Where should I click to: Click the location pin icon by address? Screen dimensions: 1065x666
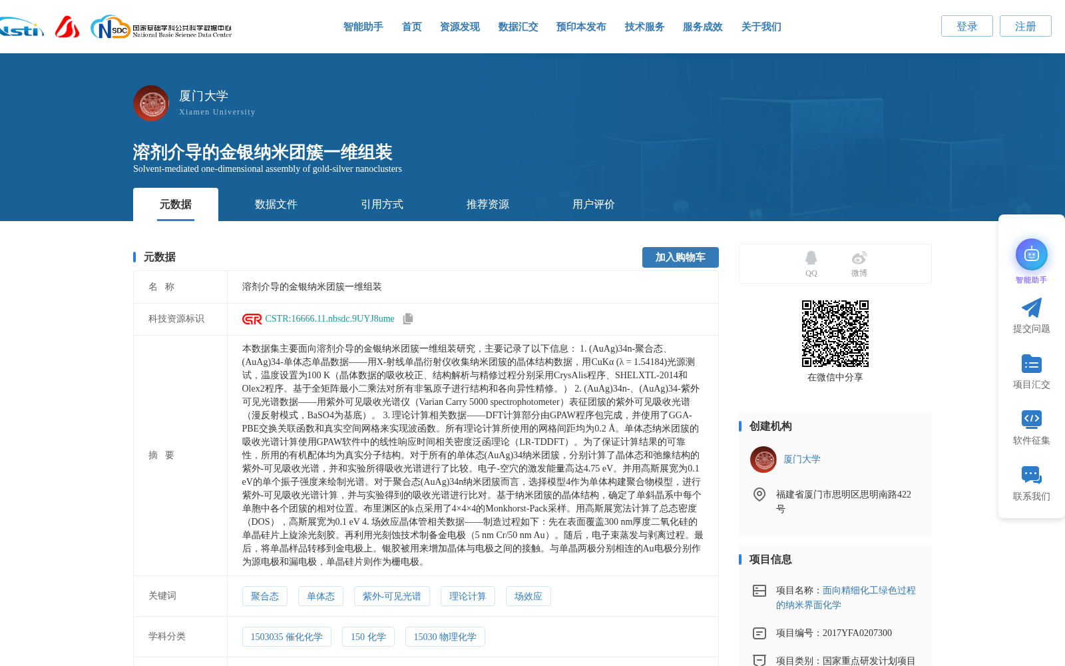[x=759, y=494]
